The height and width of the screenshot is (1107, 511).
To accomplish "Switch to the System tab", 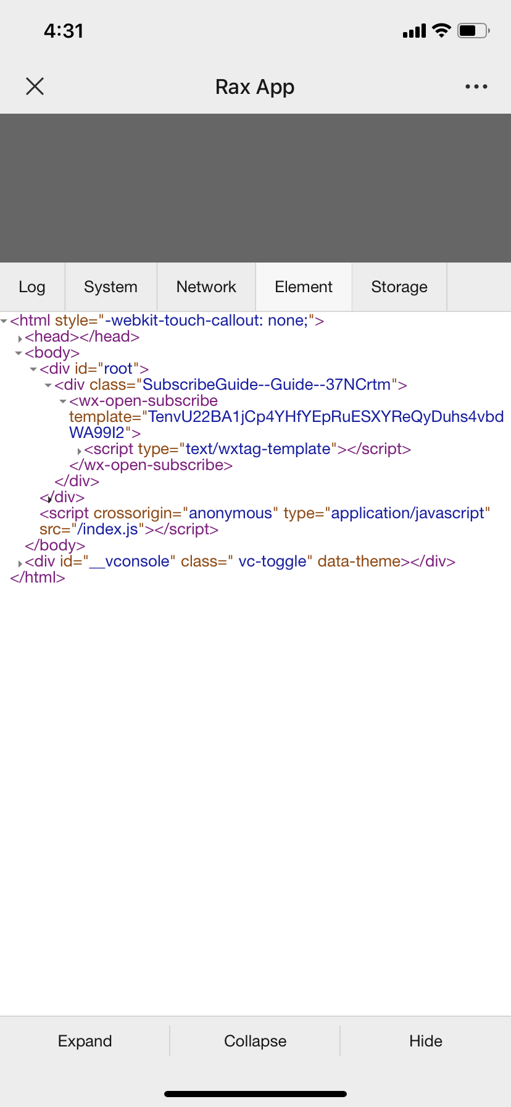I will pos(111,287).
